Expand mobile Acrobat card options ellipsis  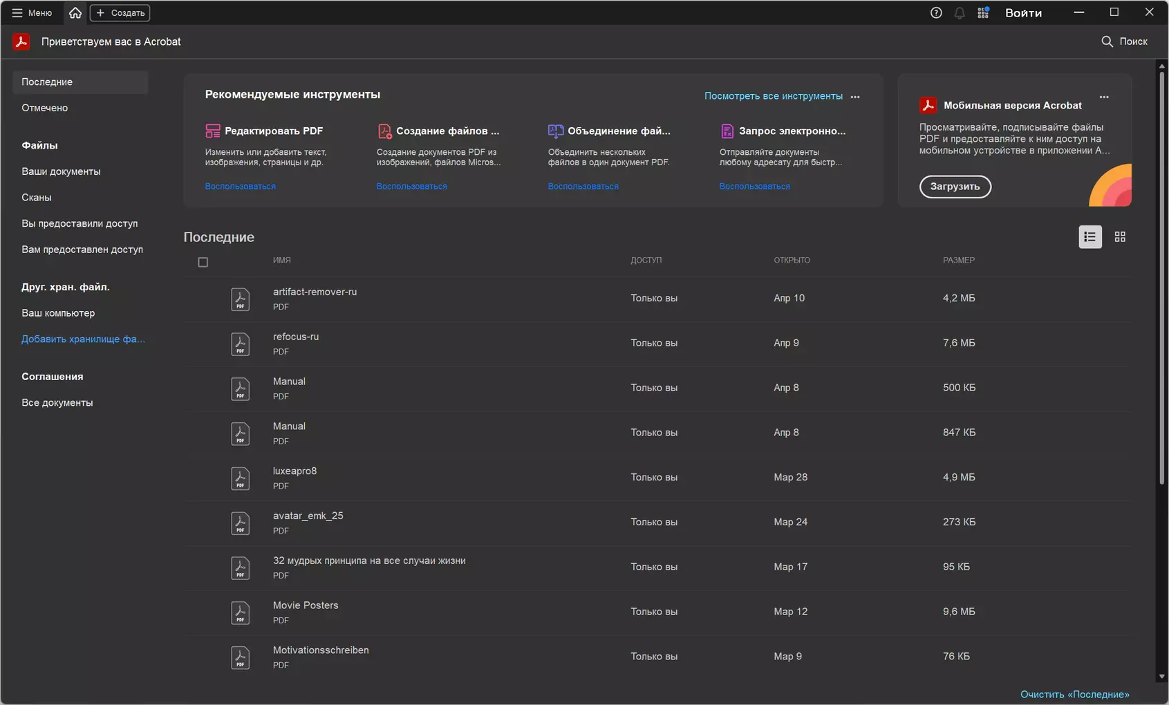(1104, 97)
